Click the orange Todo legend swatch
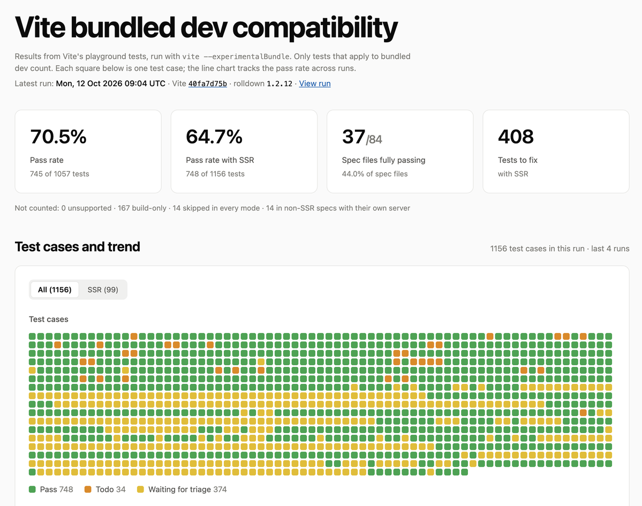This screenshot has width=642, height=506. [88, 489]
